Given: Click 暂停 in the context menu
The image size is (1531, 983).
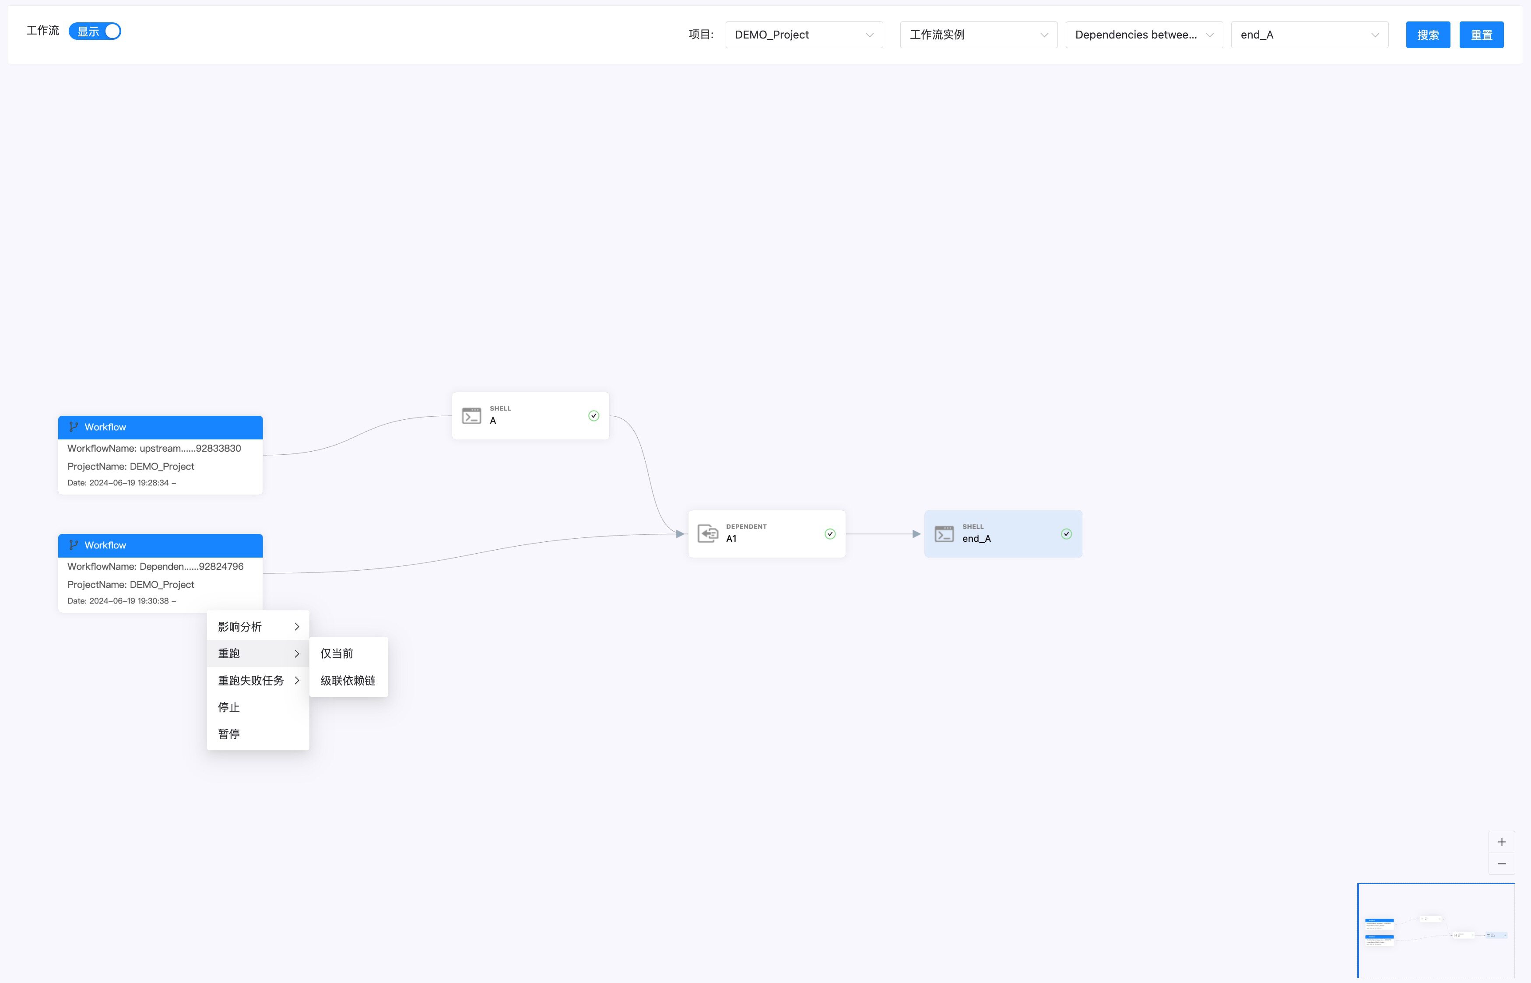Looking at the screenshot, I should [229, 734].
